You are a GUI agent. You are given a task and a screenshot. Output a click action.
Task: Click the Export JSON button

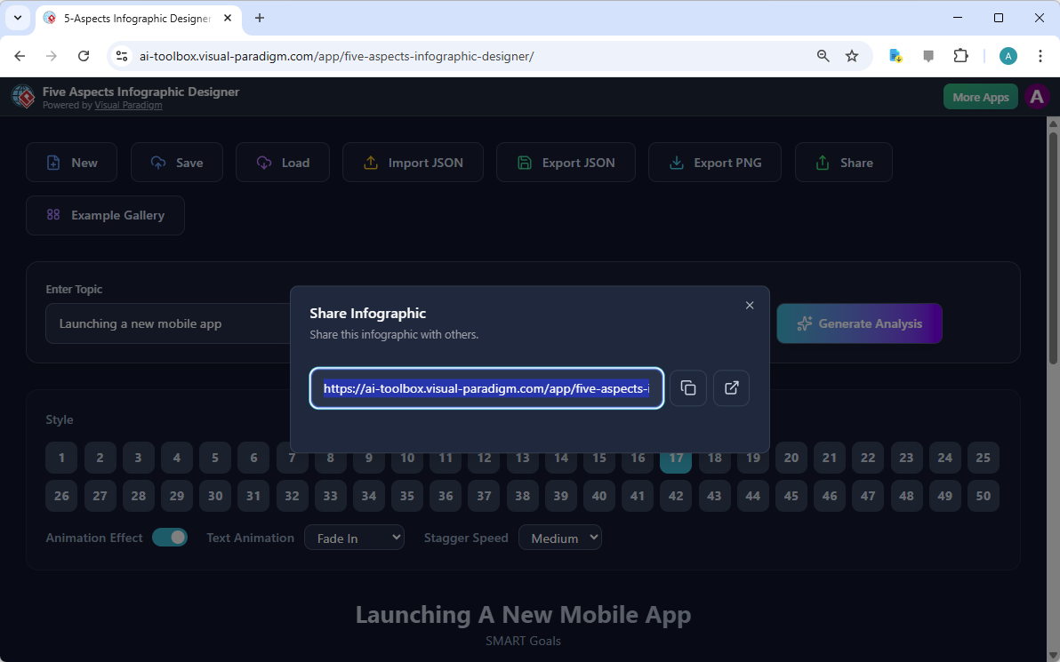(566, 162)
